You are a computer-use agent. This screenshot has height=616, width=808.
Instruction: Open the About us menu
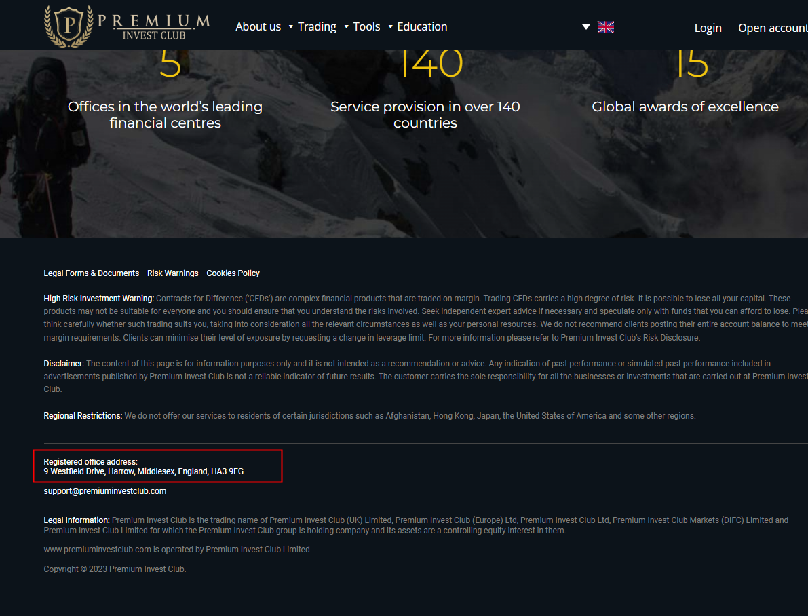point(258,27)
